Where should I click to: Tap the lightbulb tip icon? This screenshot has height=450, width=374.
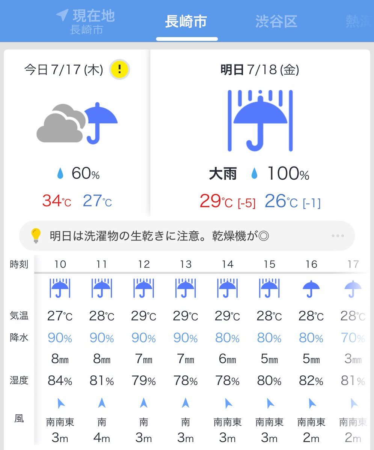[36, 235]
